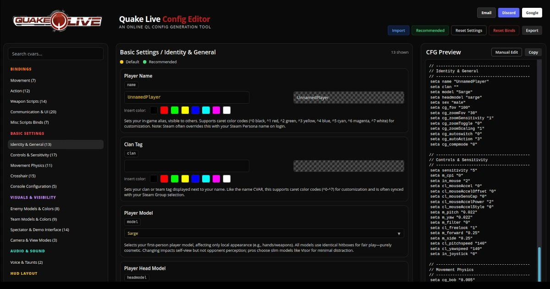Click the '13 shown' counter text
The width and height of the screenshot is (550, 289).
[x=400, y=52]
